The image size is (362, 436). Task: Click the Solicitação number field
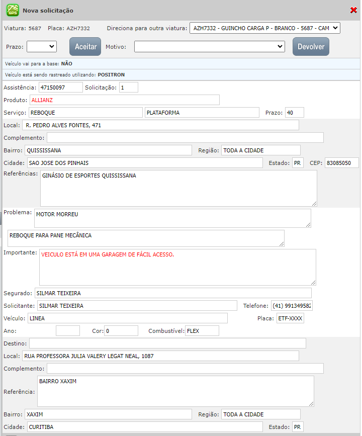click(x=128, y=88)
